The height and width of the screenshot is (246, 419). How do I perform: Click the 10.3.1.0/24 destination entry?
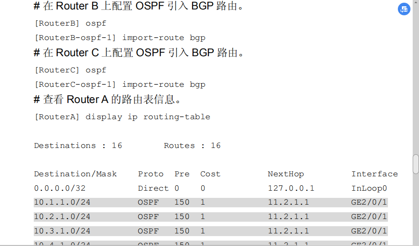[62, 231]
